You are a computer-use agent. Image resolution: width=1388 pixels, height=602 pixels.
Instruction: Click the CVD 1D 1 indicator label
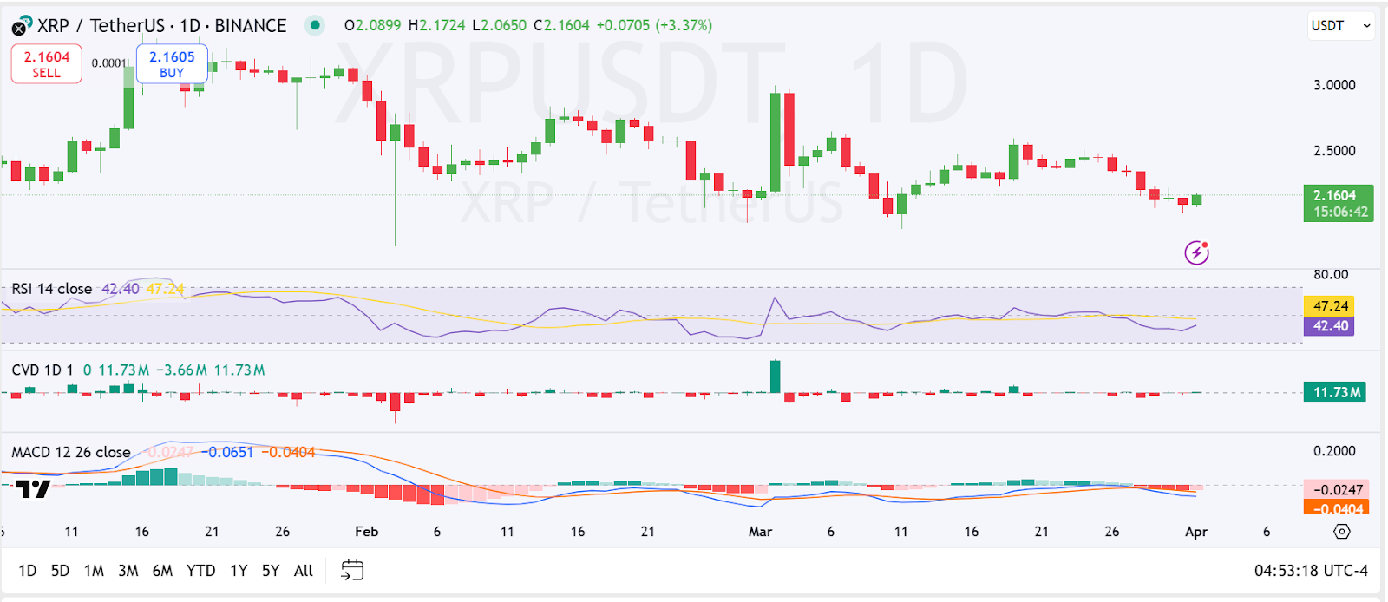(43, 370)
